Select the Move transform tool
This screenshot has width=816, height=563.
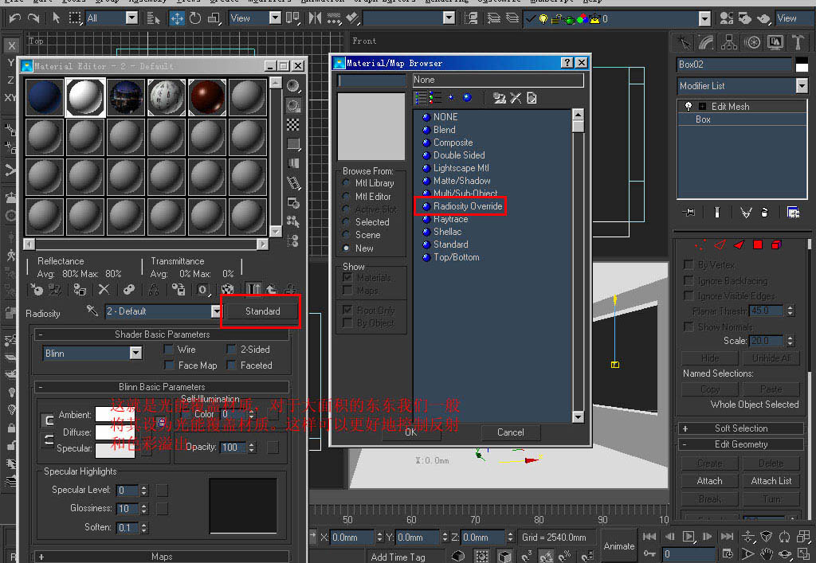tap(178, 18)
